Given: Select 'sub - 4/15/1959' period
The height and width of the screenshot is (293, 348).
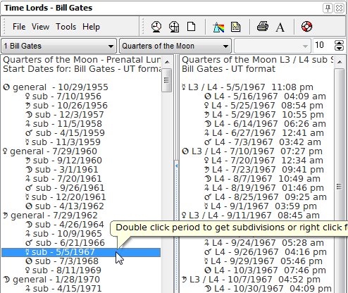Looking at the screenshot, I should (x=65, y=133).
